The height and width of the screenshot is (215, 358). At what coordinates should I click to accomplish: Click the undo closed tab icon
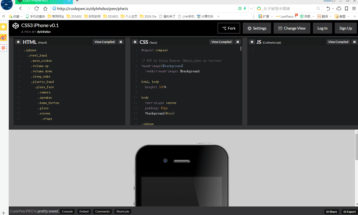pyautogui.click(x=328, y=9)
